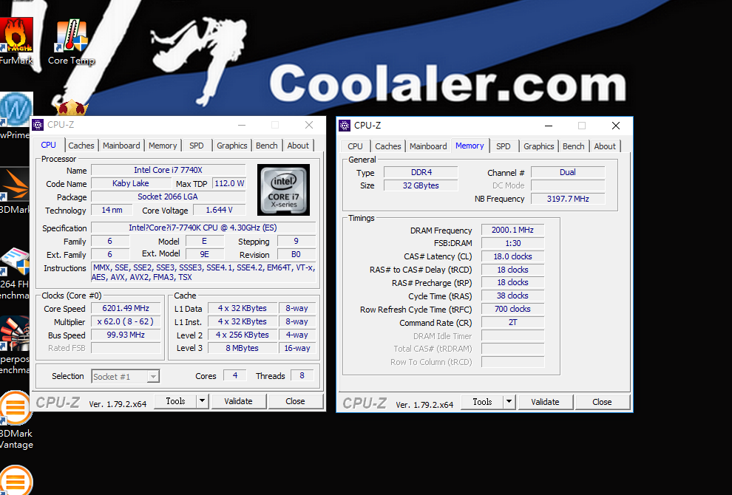Select About tab in the Memory-tab window

pyautogui.click(x=605, y=146)
